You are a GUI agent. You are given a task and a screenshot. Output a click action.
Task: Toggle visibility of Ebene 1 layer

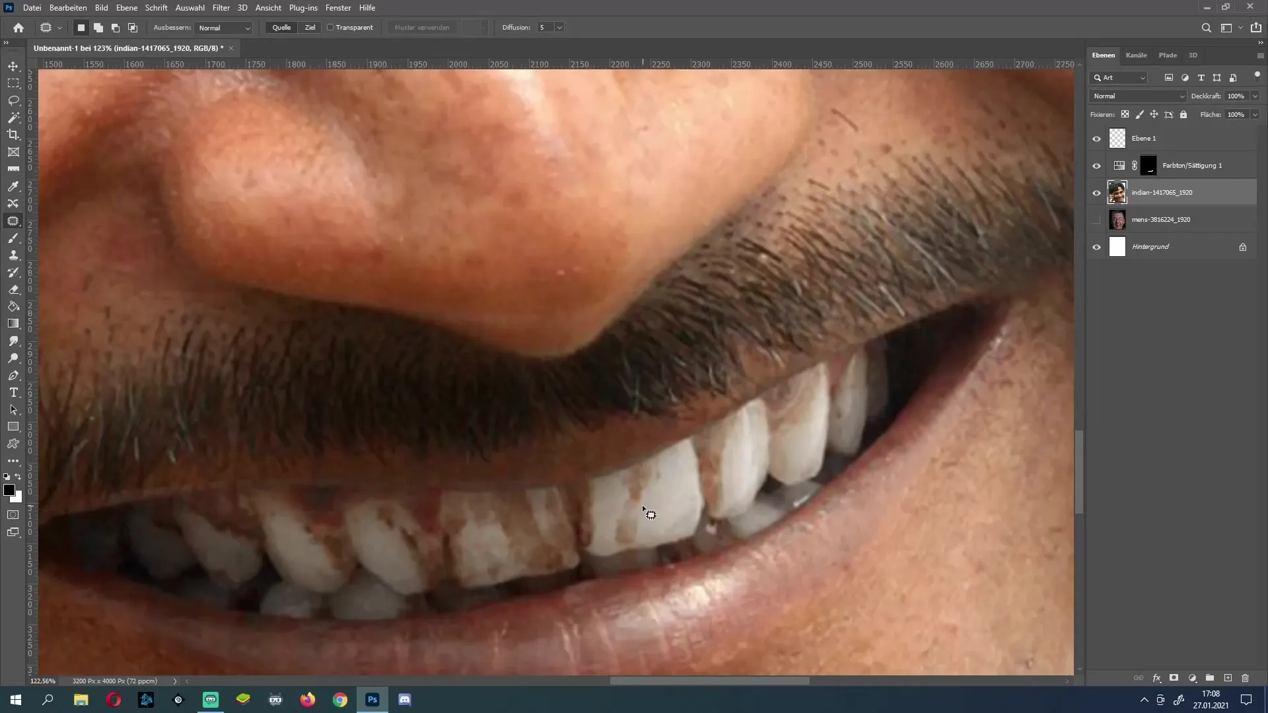[1096, 139]
